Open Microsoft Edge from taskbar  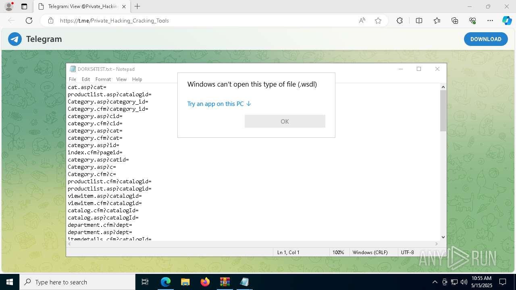click(166, 282)
